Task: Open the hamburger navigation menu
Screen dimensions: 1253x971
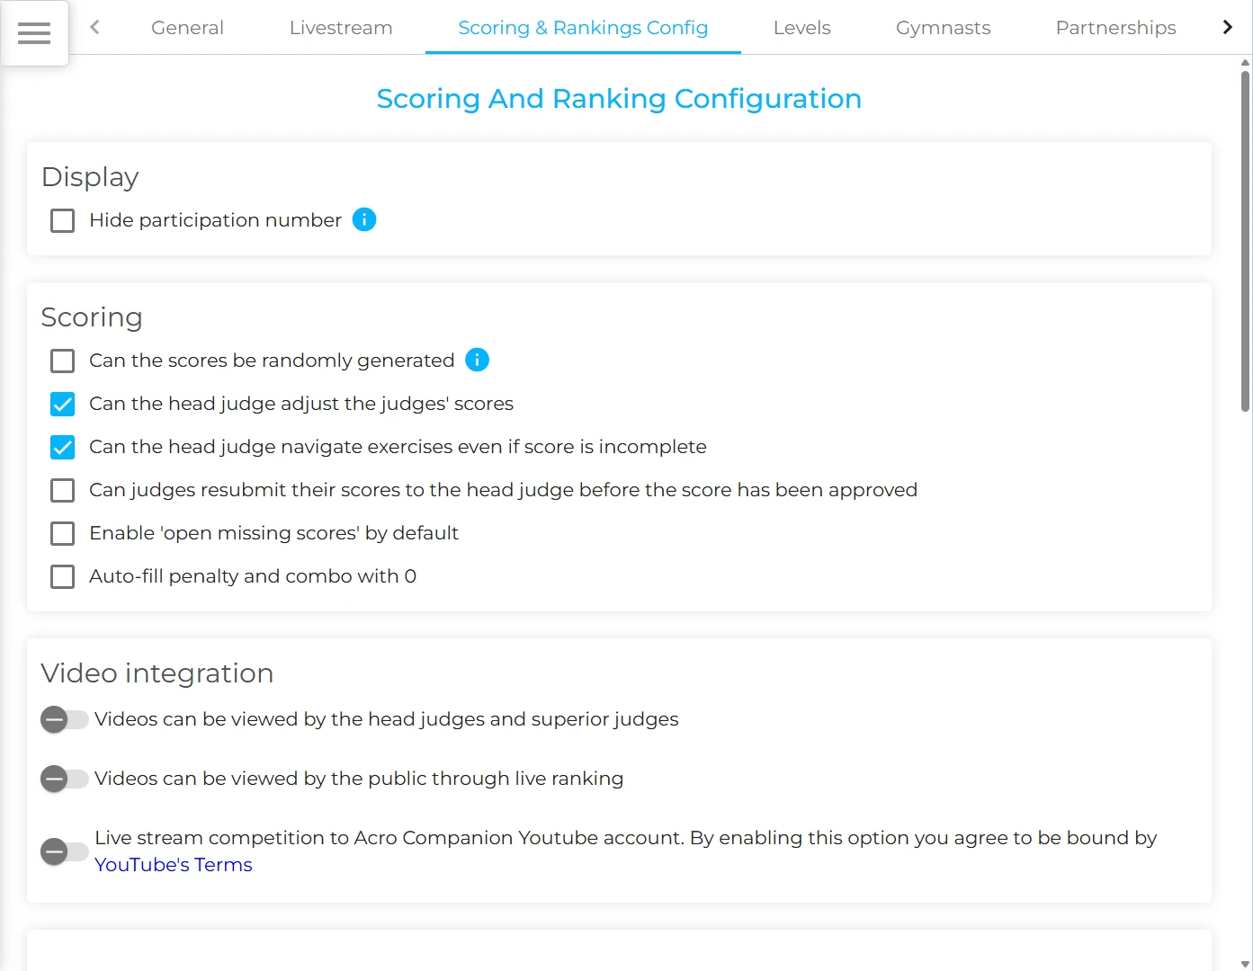Action: [34, 33]
